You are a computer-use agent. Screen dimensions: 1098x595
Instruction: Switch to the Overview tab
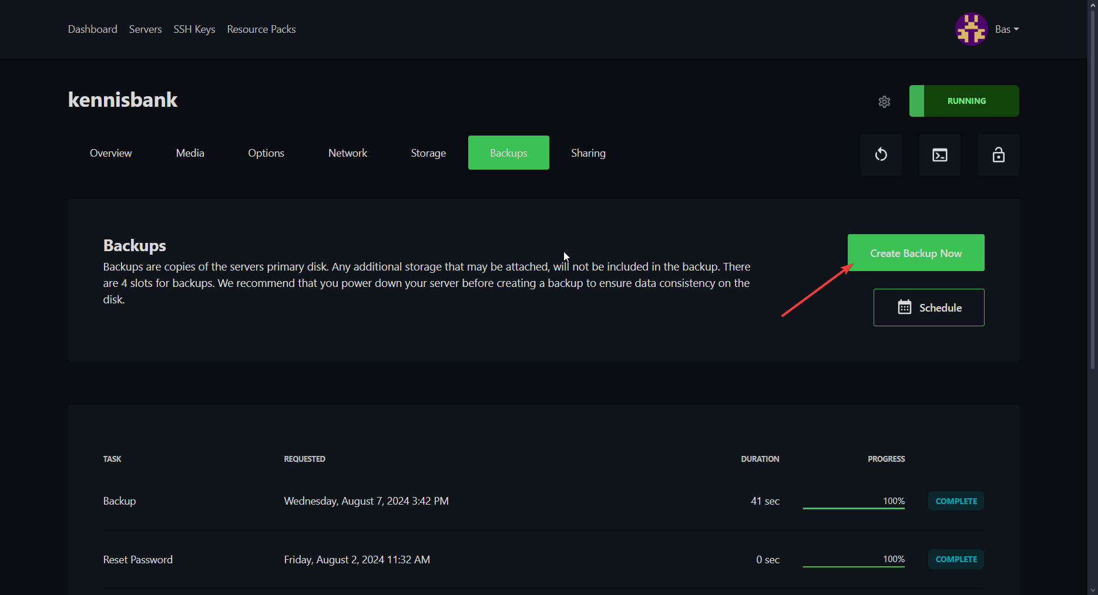tap(110, 153)
